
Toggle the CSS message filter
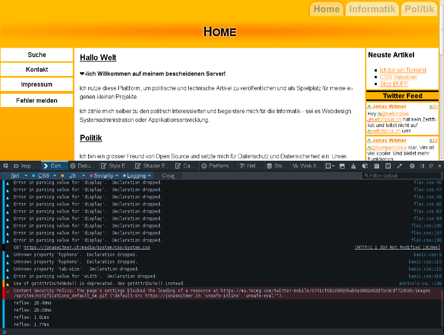(43, 175)
